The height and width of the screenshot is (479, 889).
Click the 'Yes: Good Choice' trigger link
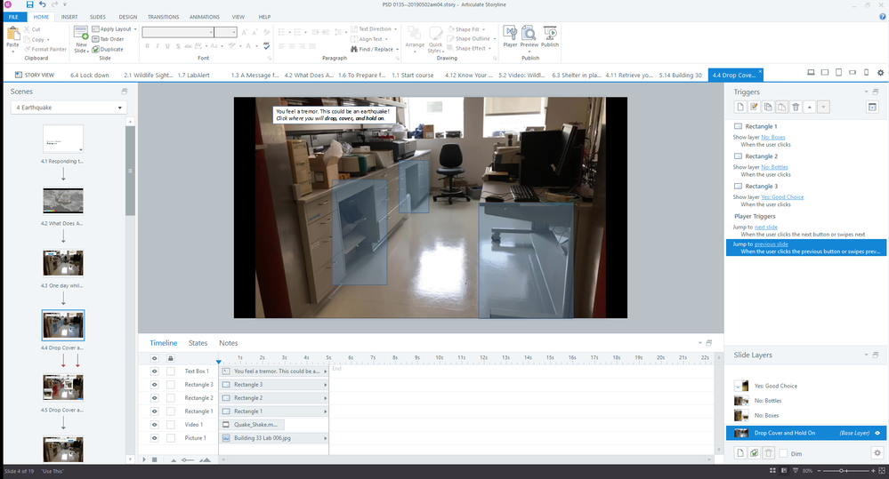(783, 196)
